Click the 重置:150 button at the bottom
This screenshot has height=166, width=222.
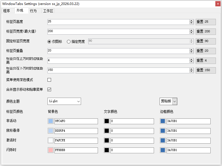coord(206,70)
